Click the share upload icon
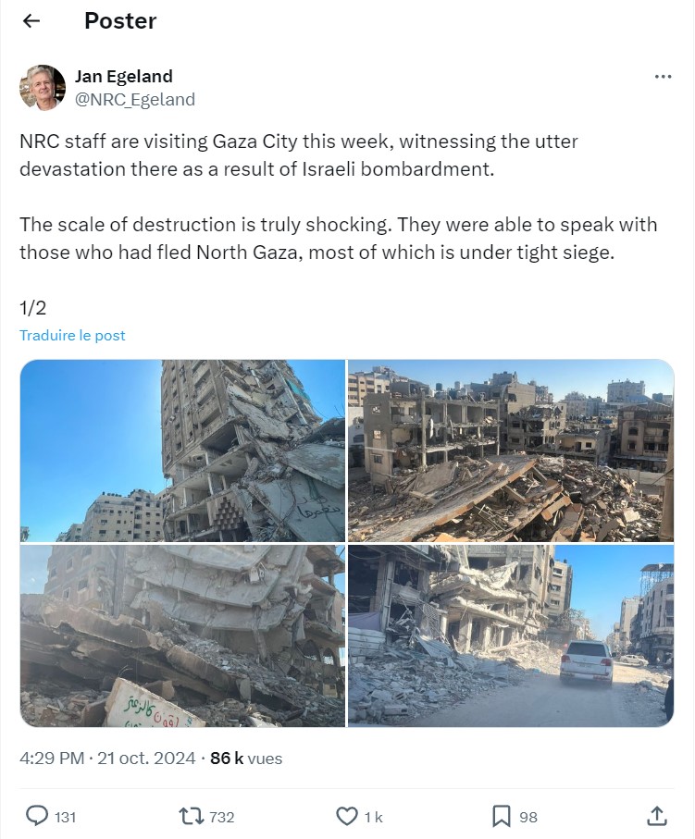 point(656,816)
